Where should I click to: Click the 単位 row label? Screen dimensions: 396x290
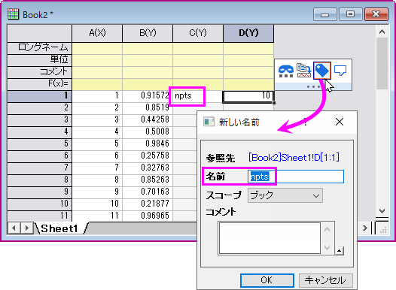click(x=40, y=59)
